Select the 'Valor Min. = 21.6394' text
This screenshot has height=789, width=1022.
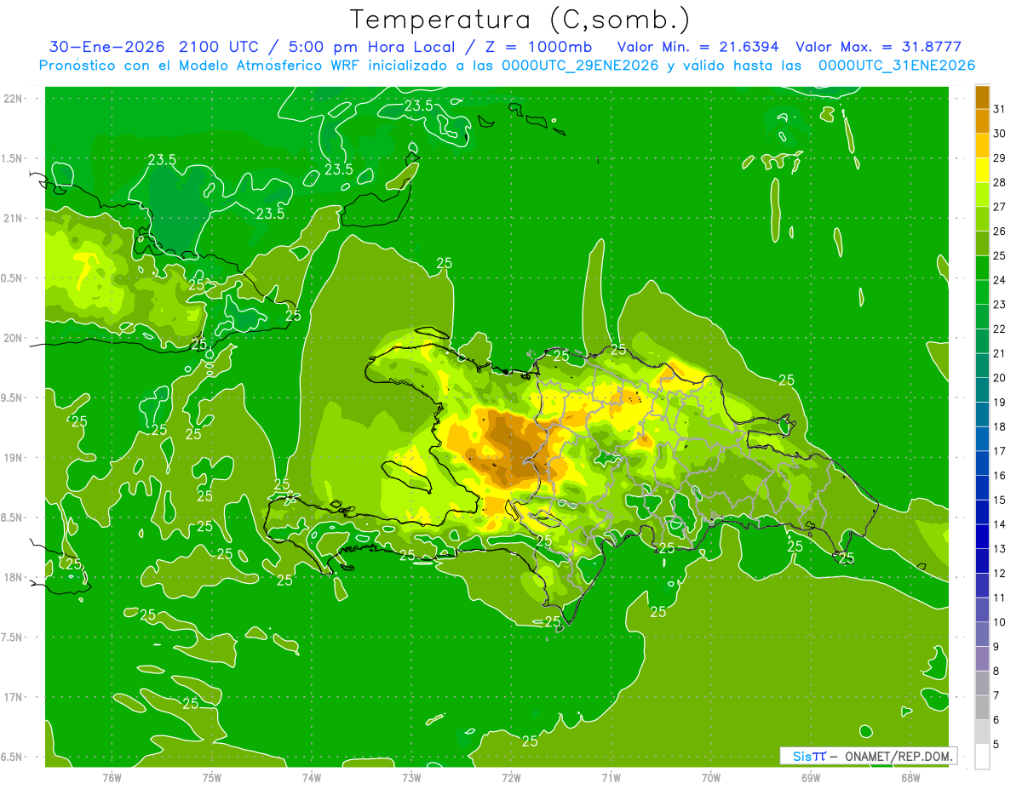click(698, 46)
